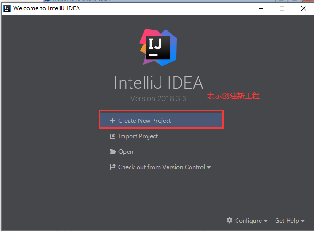Click the Import Project arrow icon

(x=113, y=136)
